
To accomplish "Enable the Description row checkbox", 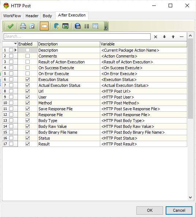I will tap(27, 50).
